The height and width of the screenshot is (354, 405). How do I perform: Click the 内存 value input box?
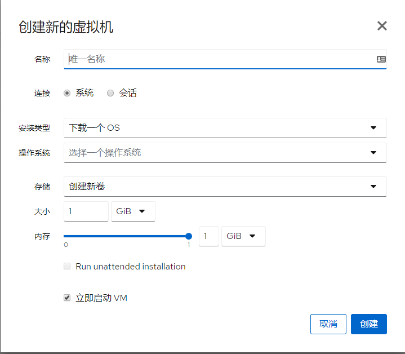coord(208,236)
